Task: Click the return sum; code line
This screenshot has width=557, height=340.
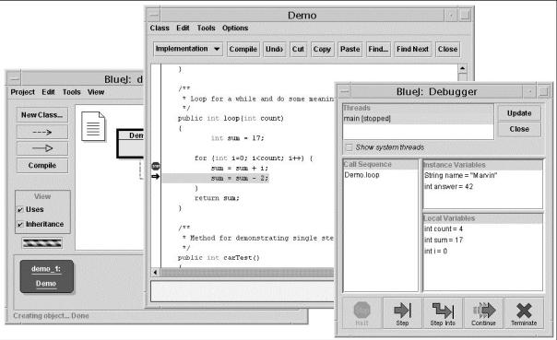Action: [217, 198]
